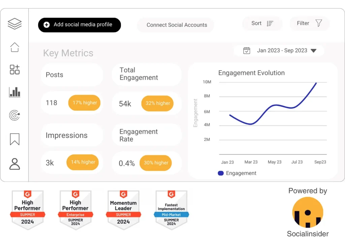Click the calendar icon beside date range

[x=247, y=50]
